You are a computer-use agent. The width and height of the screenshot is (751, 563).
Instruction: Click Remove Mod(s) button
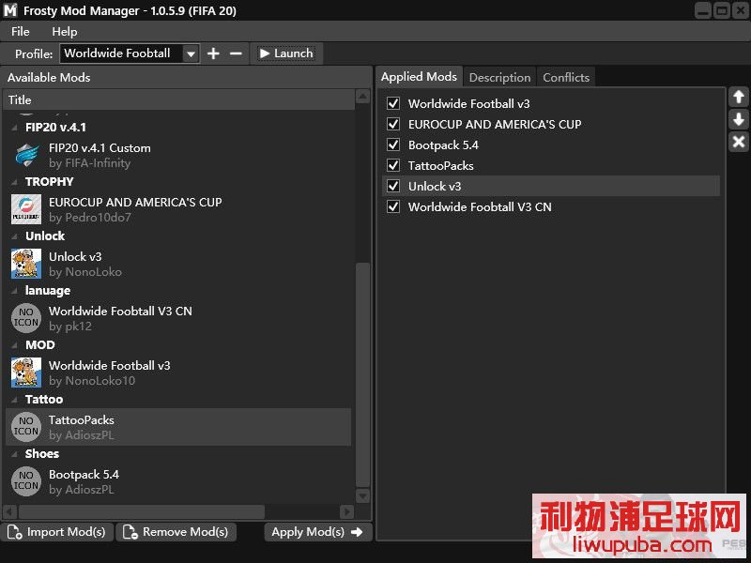pyautogui.click(x=176, y=532)
